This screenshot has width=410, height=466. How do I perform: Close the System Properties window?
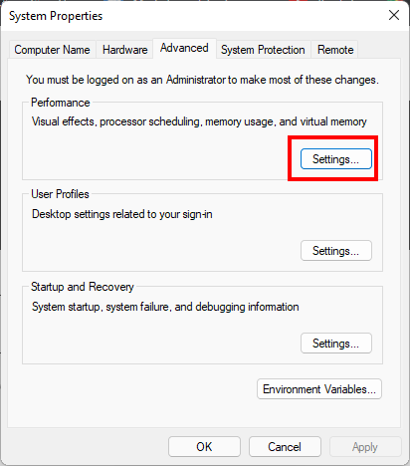pyautogui.click(x=394, y=15)
